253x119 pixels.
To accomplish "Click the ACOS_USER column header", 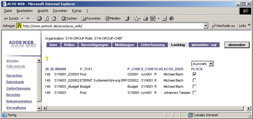I will pos(174,69).
